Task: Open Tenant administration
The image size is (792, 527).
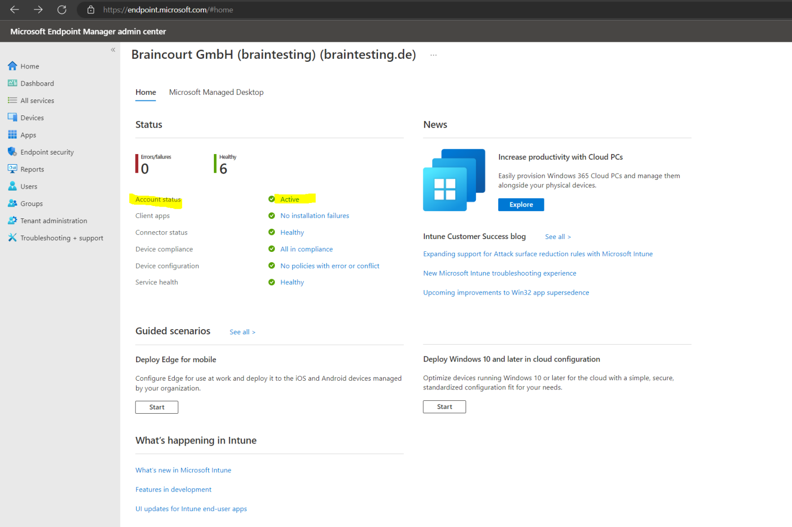Action: click(54, 220)
